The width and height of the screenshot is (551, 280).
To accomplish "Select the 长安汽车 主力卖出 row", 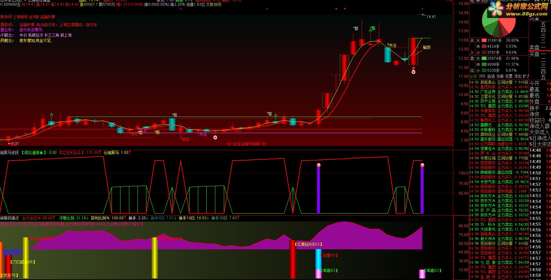I will point(499,182).
